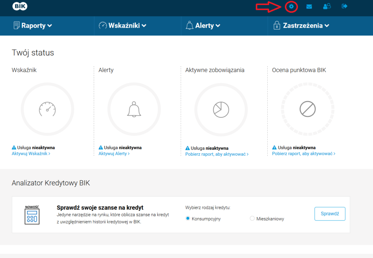Screen dimensions: 373x258
Task: Click the Raporty document icon
Action: (16, 25)
